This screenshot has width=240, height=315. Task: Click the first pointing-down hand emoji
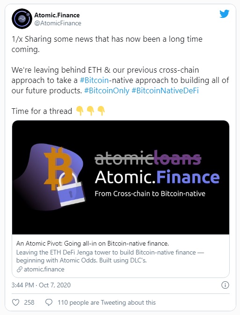coord(80,111)
